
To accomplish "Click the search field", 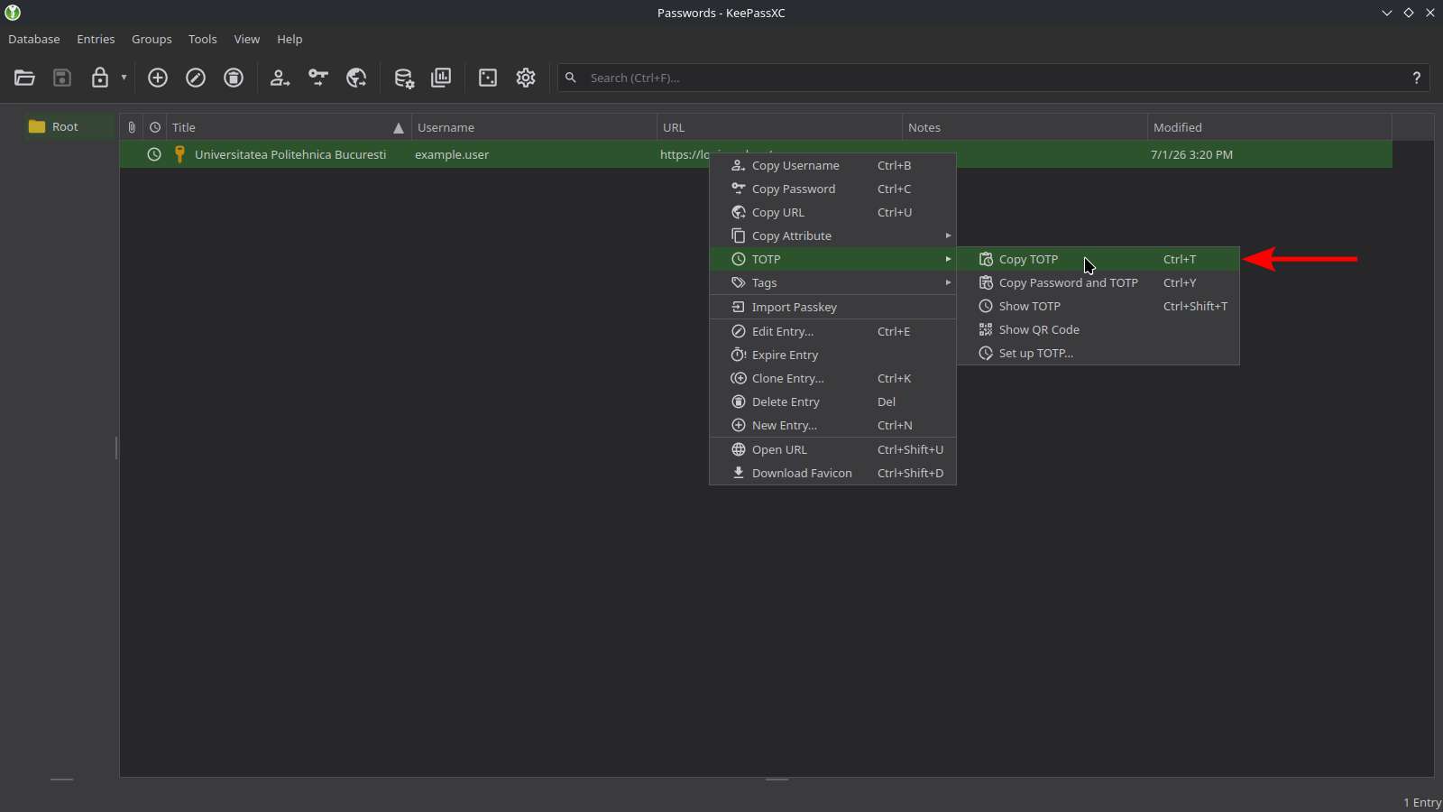I will 992,78.
